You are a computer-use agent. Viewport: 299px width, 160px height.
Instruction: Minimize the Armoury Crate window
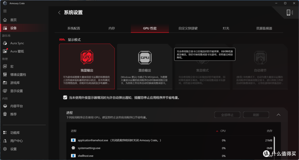point(276,3)
